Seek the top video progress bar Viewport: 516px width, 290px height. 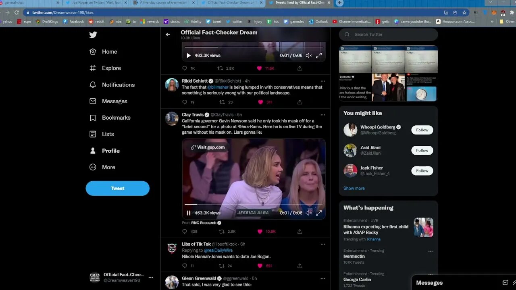click(x=254, y=47)
